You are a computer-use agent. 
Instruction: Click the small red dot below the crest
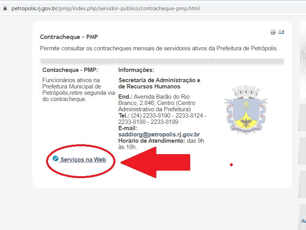click(231, 165)
